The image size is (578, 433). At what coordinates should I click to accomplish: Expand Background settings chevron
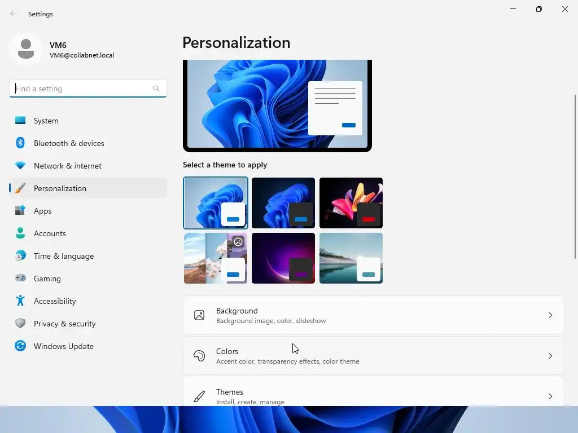[550, 315]
